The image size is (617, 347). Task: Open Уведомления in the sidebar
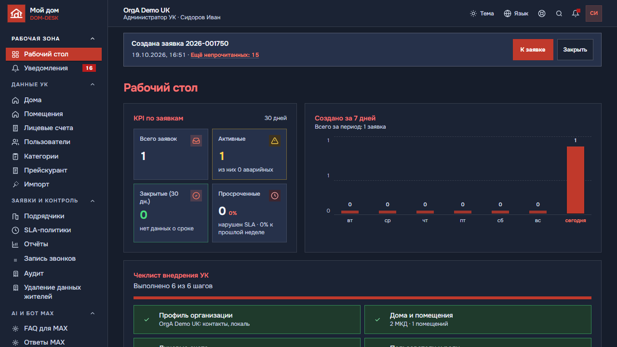pyautogui.click(x=54, y=68)
